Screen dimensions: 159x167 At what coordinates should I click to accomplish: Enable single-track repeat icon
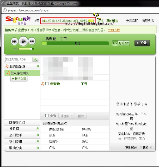121,43
